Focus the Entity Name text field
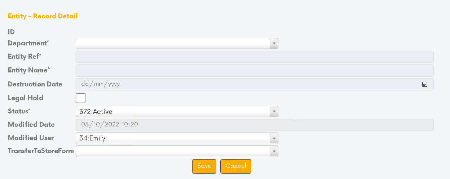The width and height of the screenshot is (450, 179). click(x=255, y=71)
